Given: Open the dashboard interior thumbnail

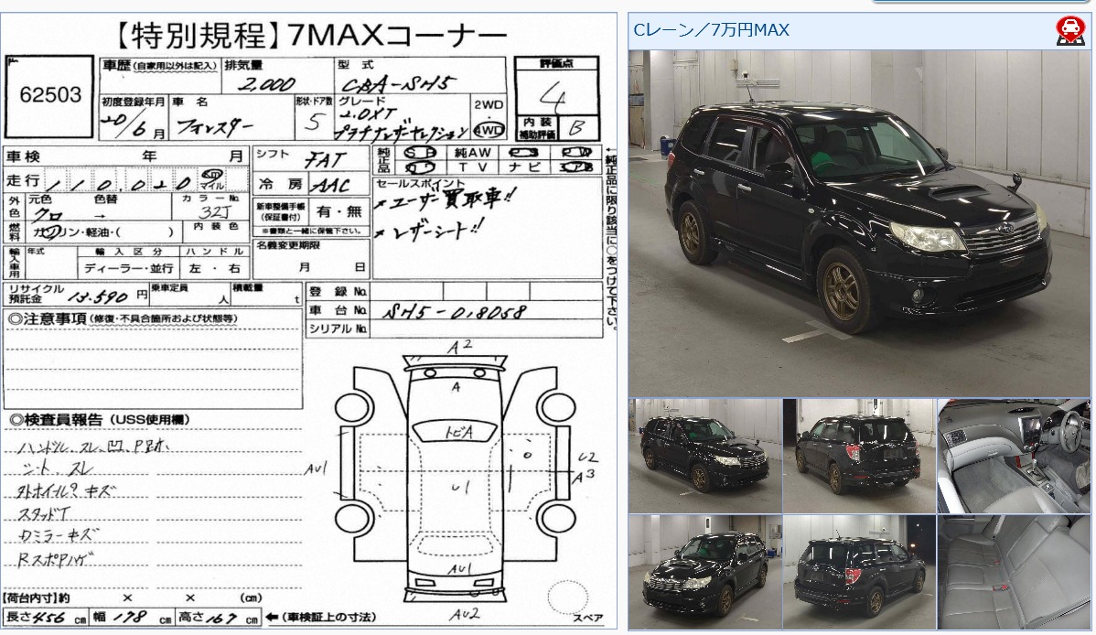Looking at the screenshot, I should pos(1014,455).
